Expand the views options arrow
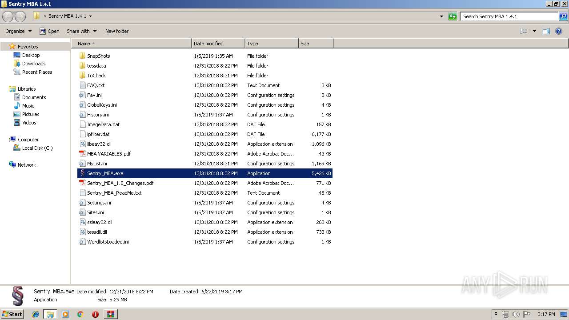Image resolution: width=569 pixels, height=320 pixels. pos(534,31)
